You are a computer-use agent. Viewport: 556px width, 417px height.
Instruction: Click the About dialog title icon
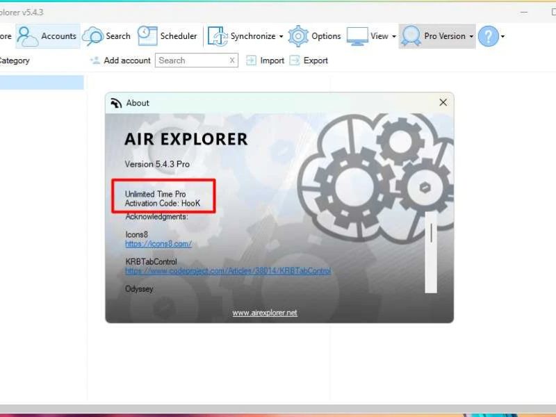tap(116, 103)
